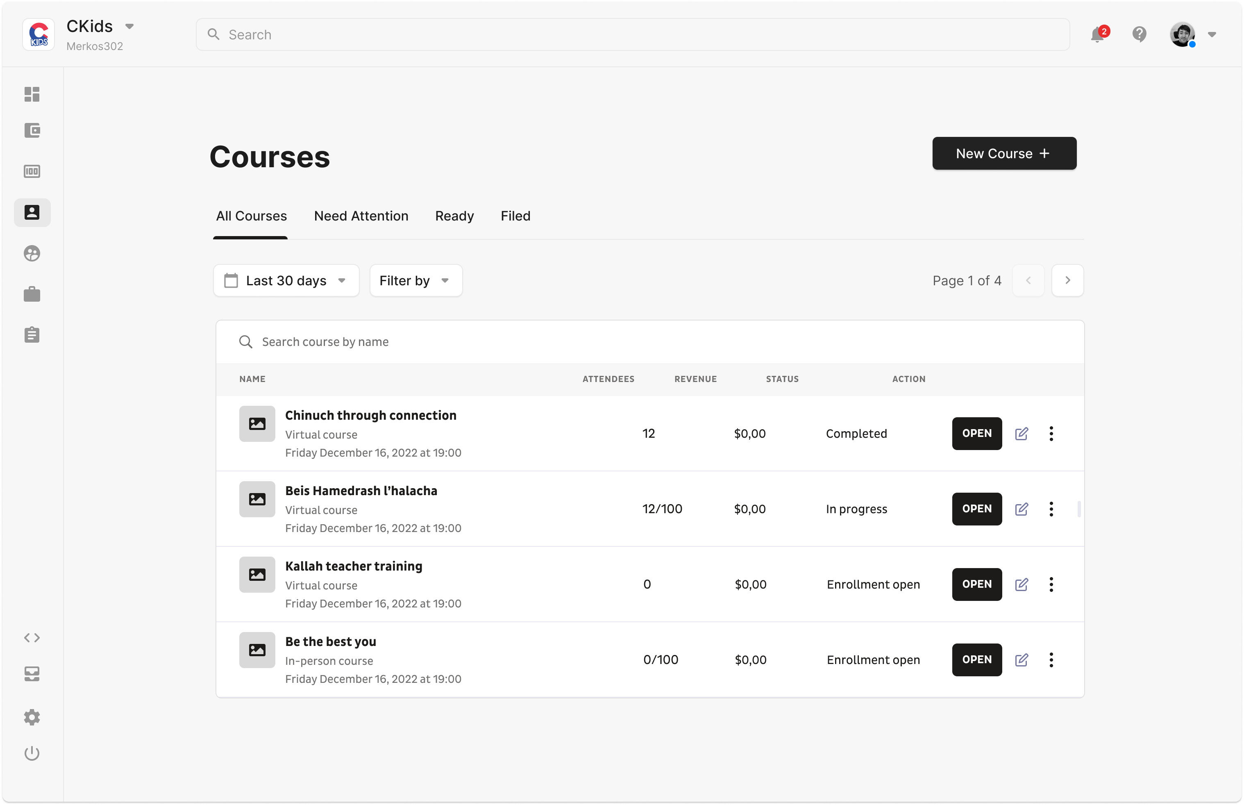Screen dimensions: 1244x805
Task: Click the ATTENDEES column header
Action: pyautogui.click(x=608, y=379)
